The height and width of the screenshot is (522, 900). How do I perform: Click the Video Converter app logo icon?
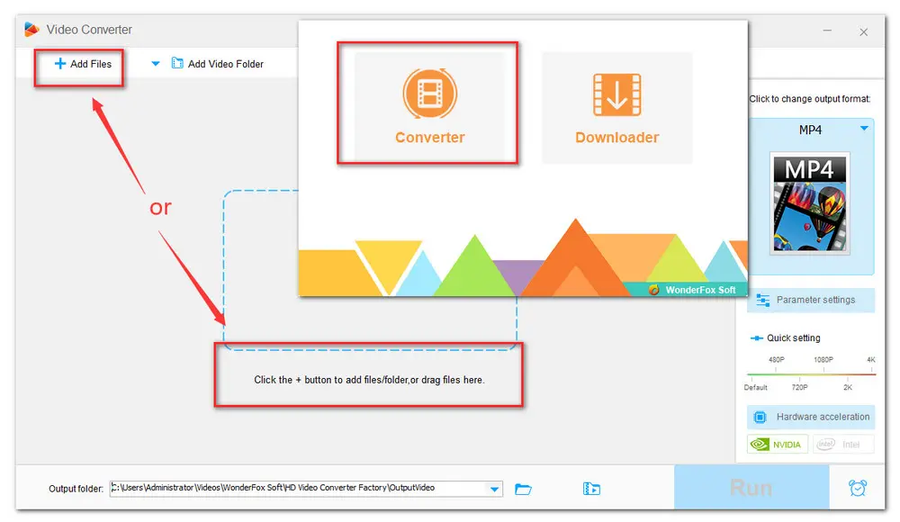(x=31, y=30)
